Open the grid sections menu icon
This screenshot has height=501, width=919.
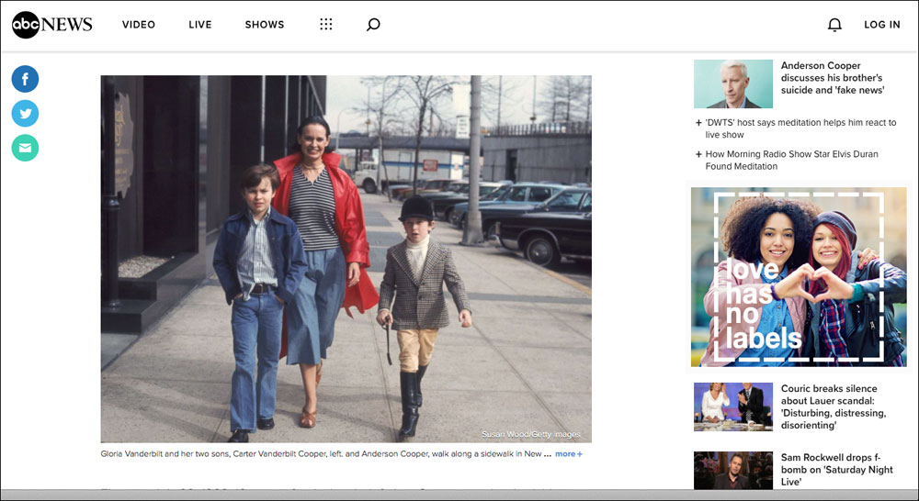pyautogui.click(x=325, y=25)
